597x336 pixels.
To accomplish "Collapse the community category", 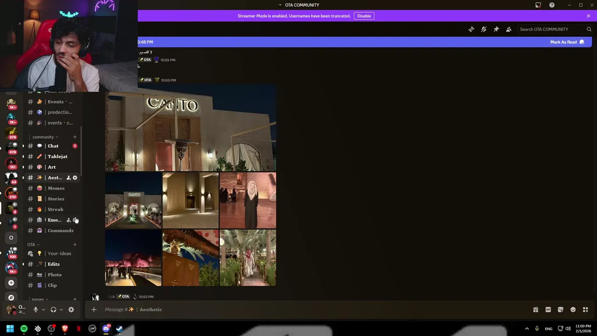I will click(x=45, y=137).
